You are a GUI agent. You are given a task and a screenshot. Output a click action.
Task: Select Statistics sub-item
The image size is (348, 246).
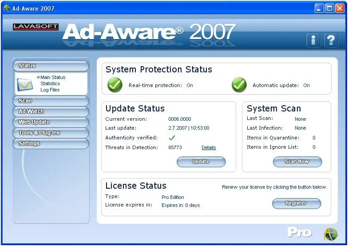tap(50, 83)
